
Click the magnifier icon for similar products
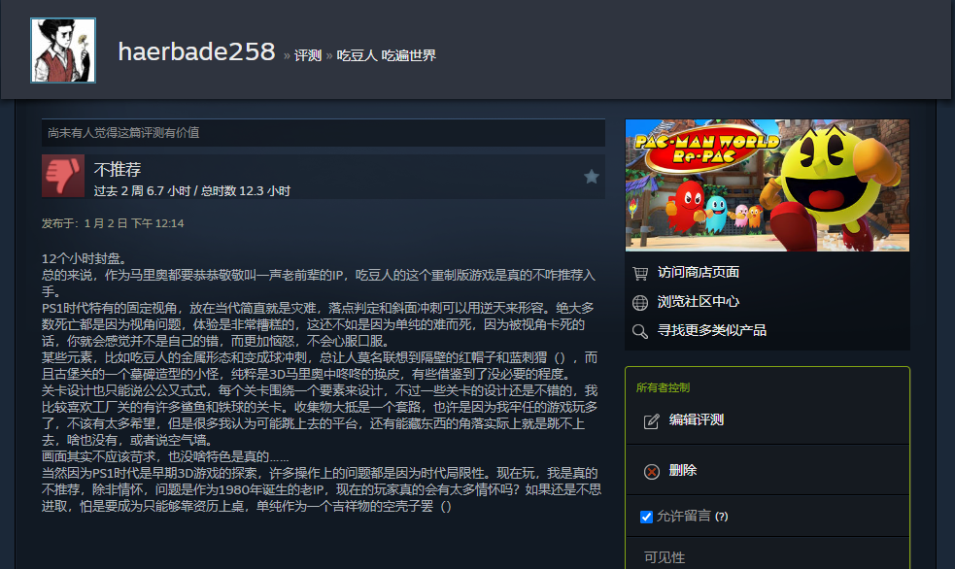coord(639,331)
